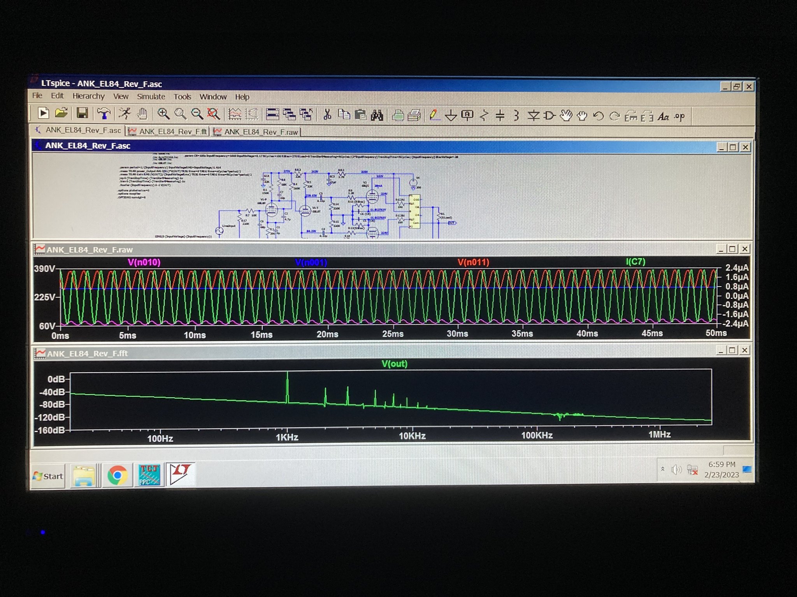Viewport: 797px width, 597px height.
Task: Select the Text Aa tool
Action: (x=663, y=116)
